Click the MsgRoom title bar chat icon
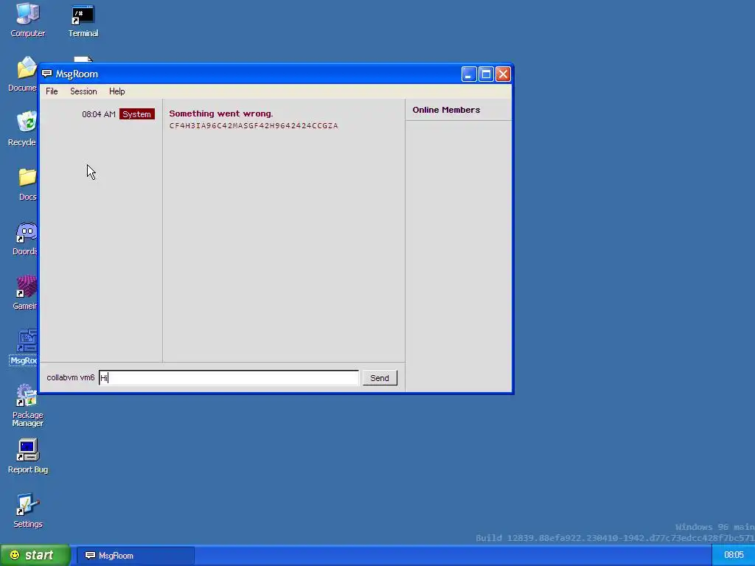 coord(46,74)
